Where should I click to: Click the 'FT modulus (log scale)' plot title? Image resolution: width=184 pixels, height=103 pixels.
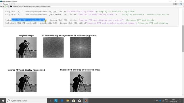53,35
